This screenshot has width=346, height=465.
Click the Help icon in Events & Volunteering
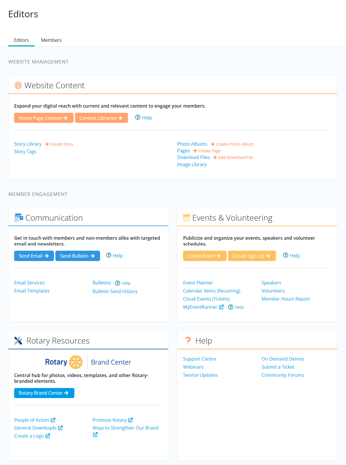click(286, 255)
